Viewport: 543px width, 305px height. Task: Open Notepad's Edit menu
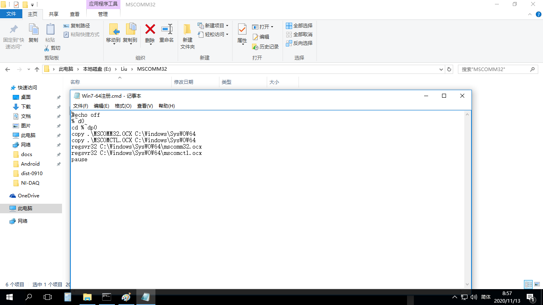101,106
